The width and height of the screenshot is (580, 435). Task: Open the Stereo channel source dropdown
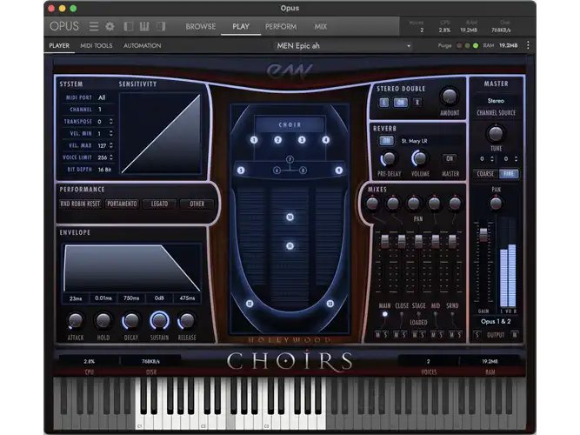pyautogui.click(x=496, y=101)
